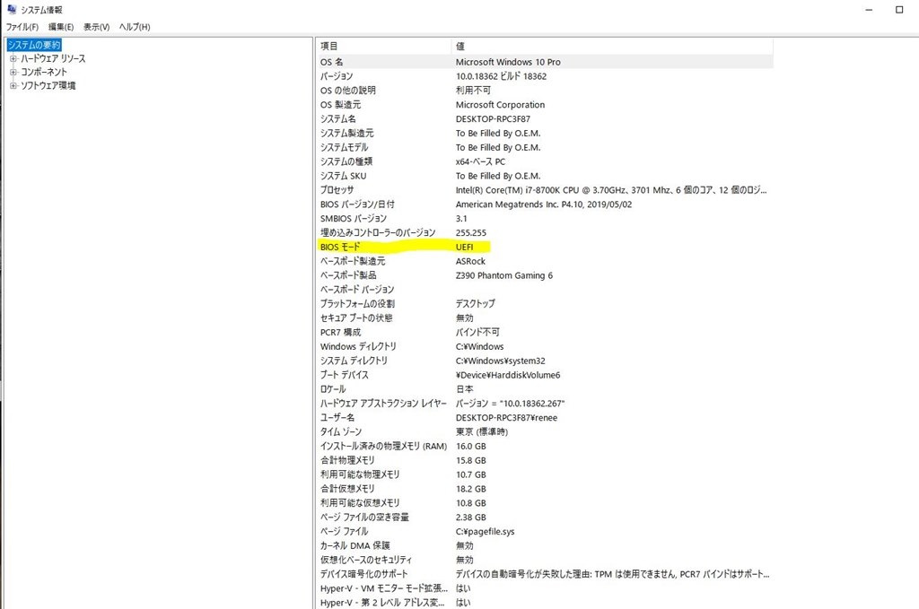
Task: Click the UEFI value
Action: click(464, 248)
